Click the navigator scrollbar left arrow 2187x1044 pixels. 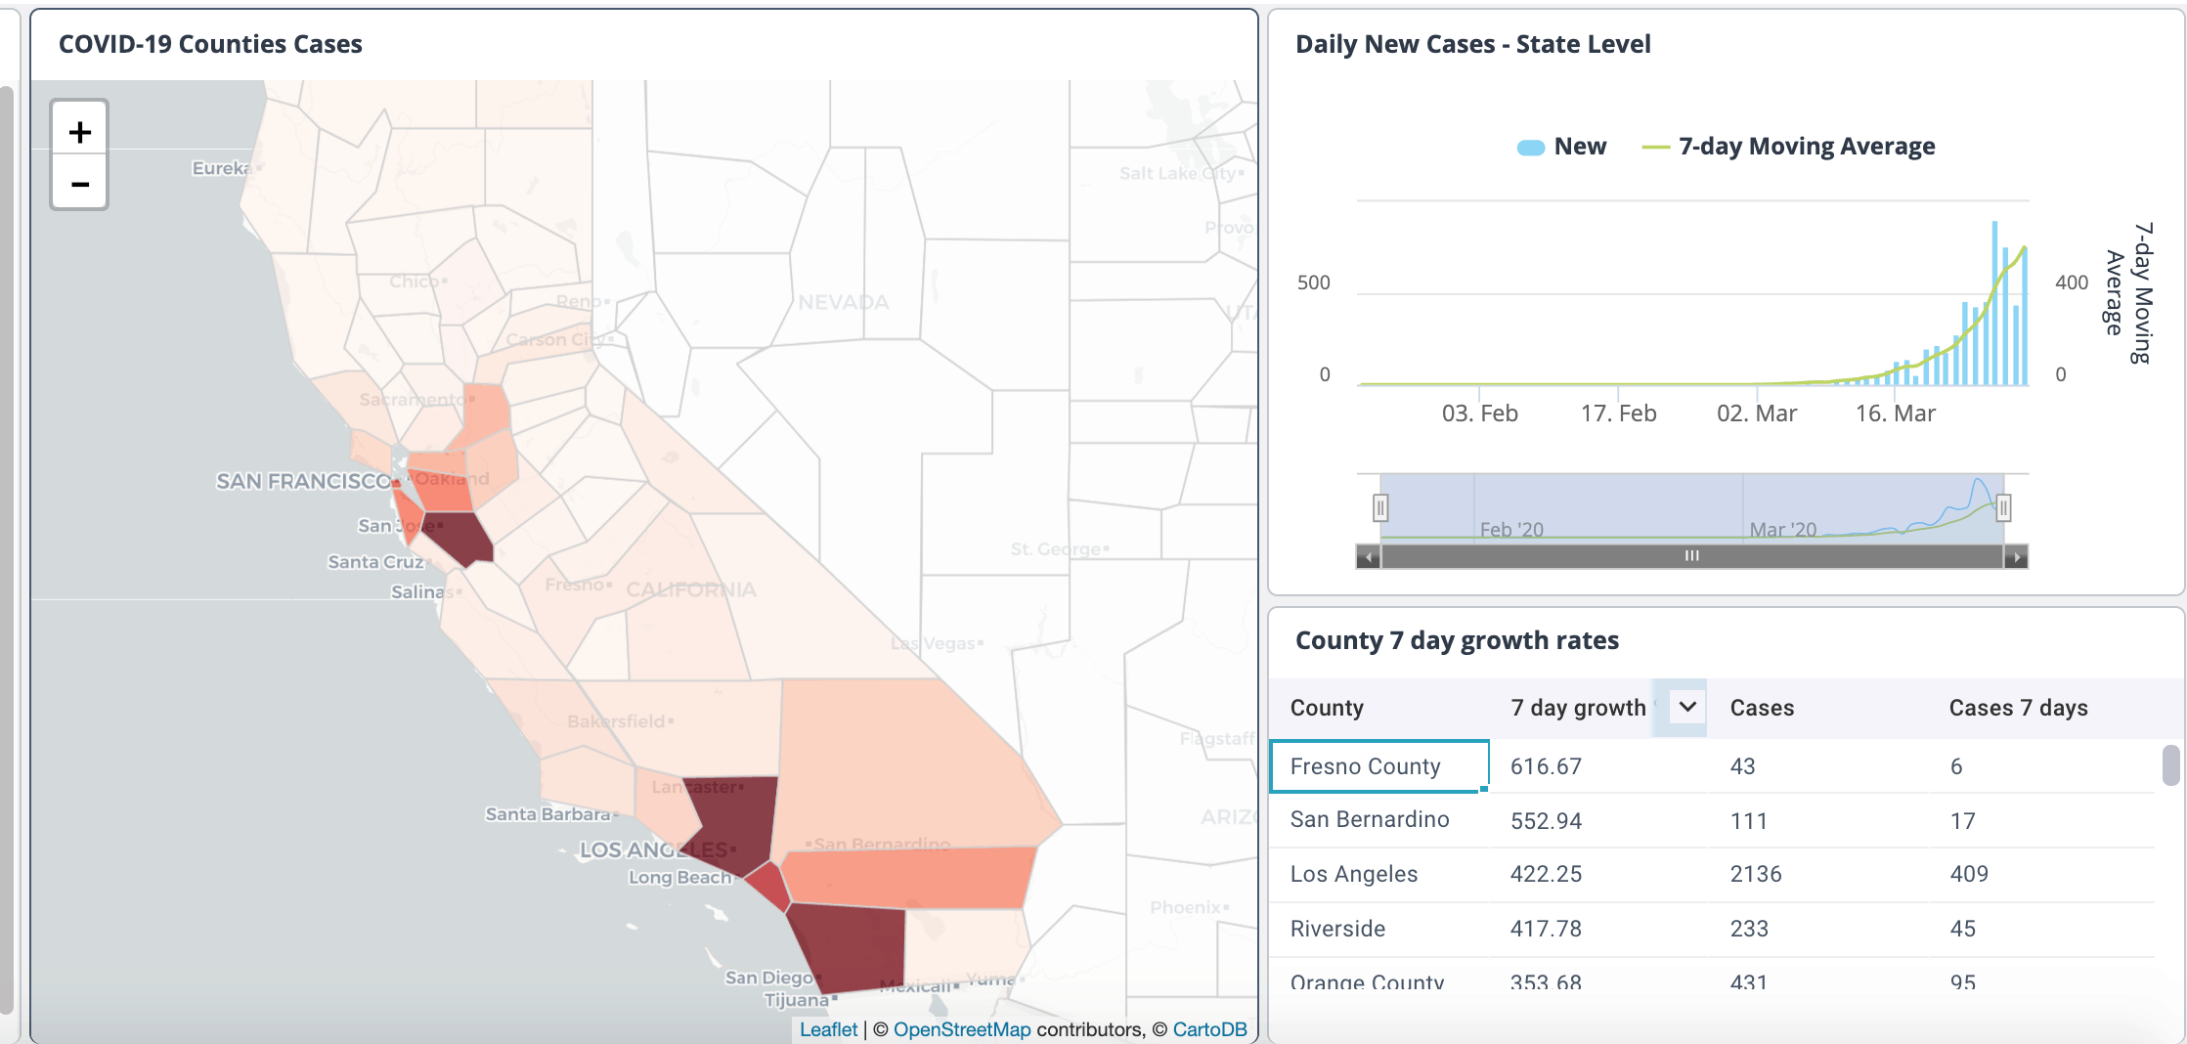coord(1368,557)
